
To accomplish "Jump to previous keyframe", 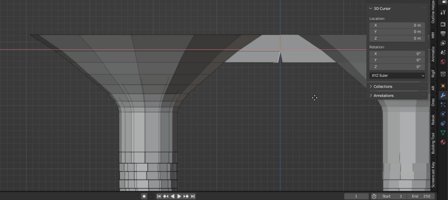I will click(165, 196).
